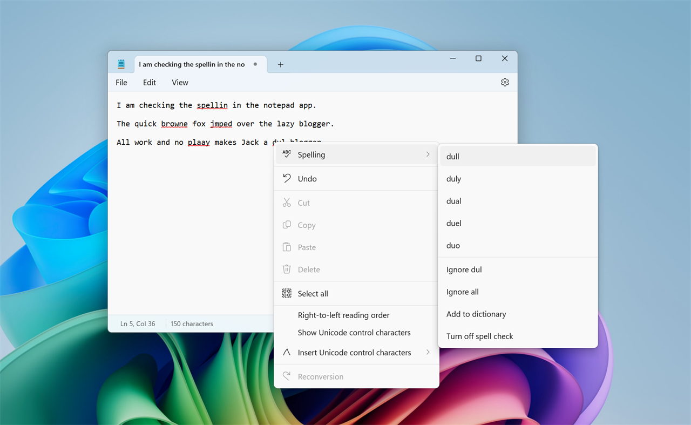Click Add to dictionary
691x425 pixels.
click(476, 314)
